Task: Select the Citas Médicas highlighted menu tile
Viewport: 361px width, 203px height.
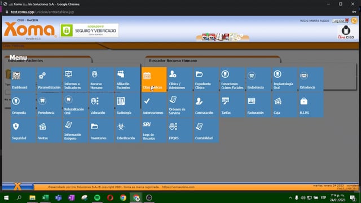Action: [x=154, y=80]
